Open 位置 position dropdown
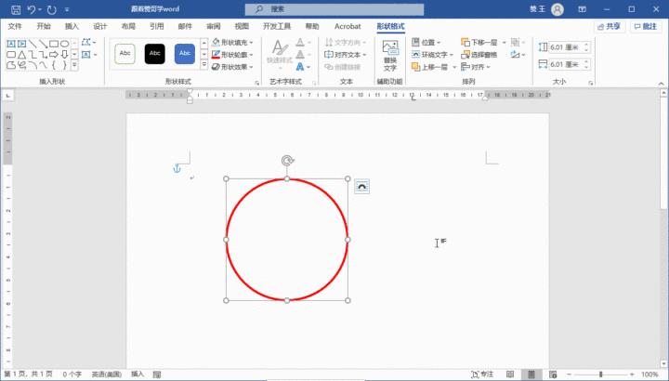669x381 pixels. pyautogui.click(x=426, y=42)
